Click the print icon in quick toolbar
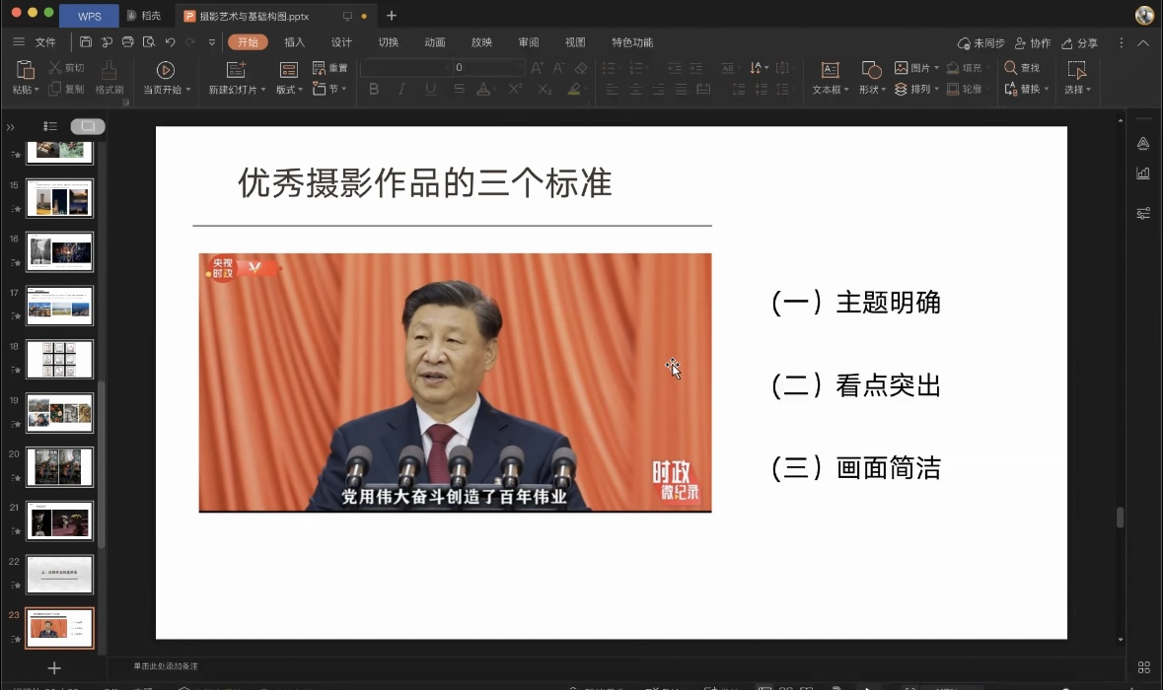The height and width of the screenshot is (690, 1163). 127,42
